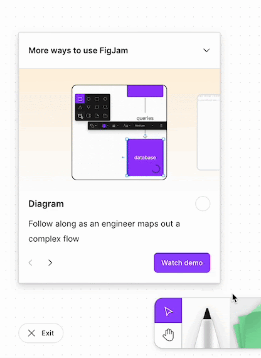Switch to the Hand tool
This screenshot has height=358, width=261.
pos(168,335)
